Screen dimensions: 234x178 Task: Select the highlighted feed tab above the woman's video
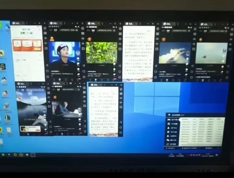[55, 30]
